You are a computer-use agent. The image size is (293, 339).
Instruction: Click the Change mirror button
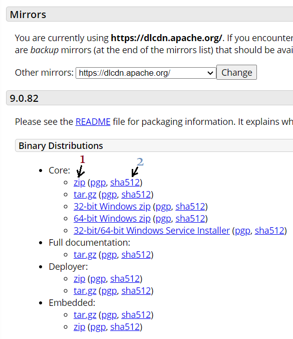coord(236,72)
